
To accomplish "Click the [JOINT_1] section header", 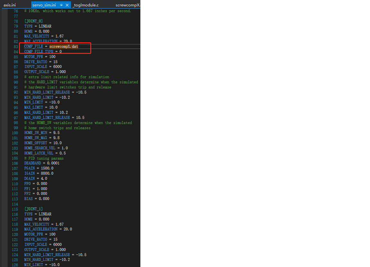I will (x=33, y=209).
